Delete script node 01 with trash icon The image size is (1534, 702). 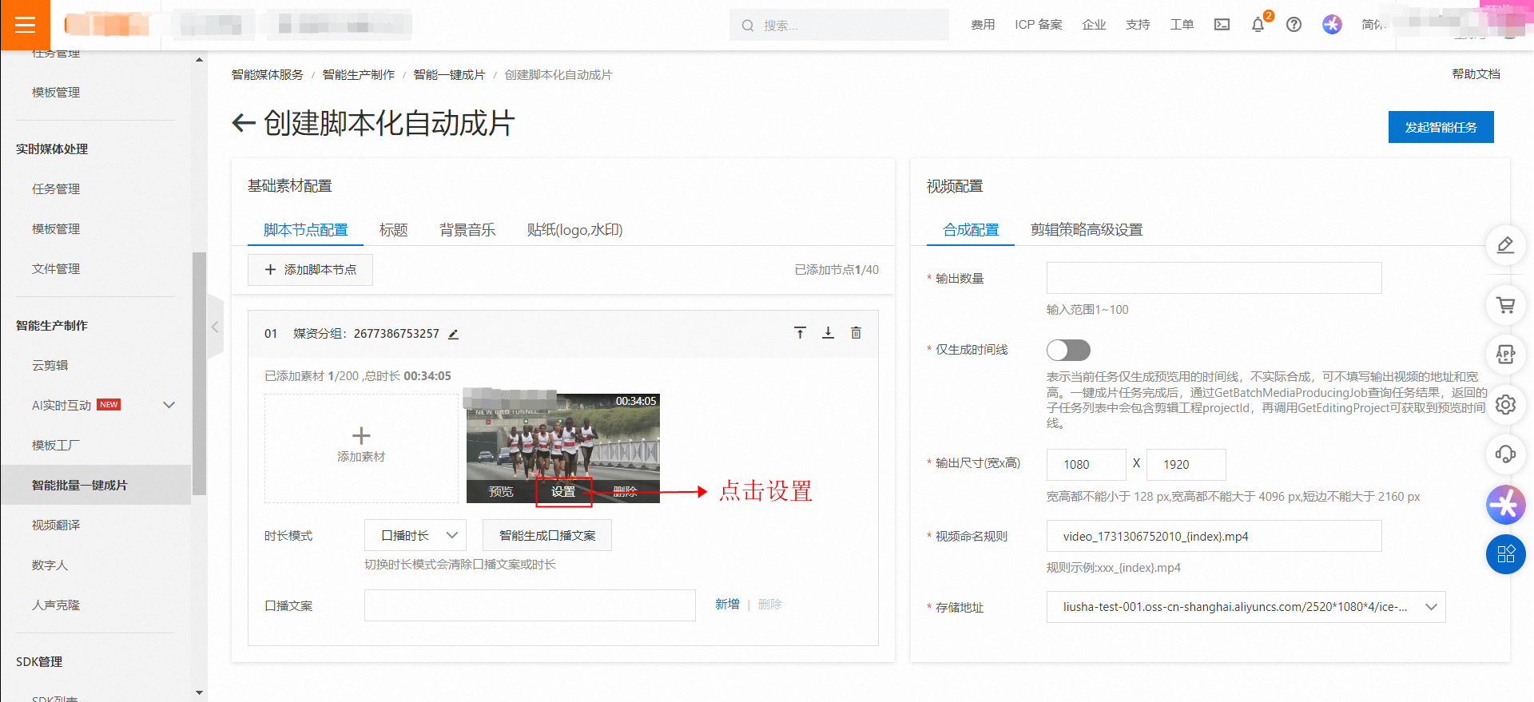(x=856, y=332)
